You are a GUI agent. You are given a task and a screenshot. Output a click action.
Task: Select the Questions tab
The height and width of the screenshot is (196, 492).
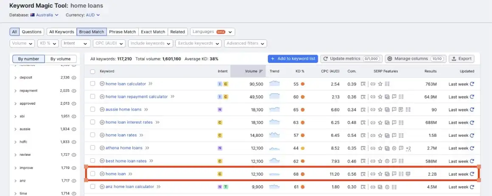click(x=32, y=32)
